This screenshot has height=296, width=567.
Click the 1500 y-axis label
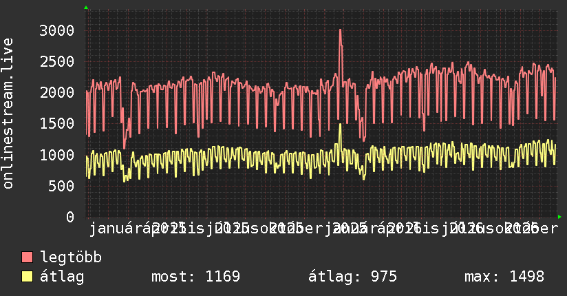pyautogui.click(x=57, y=124)
